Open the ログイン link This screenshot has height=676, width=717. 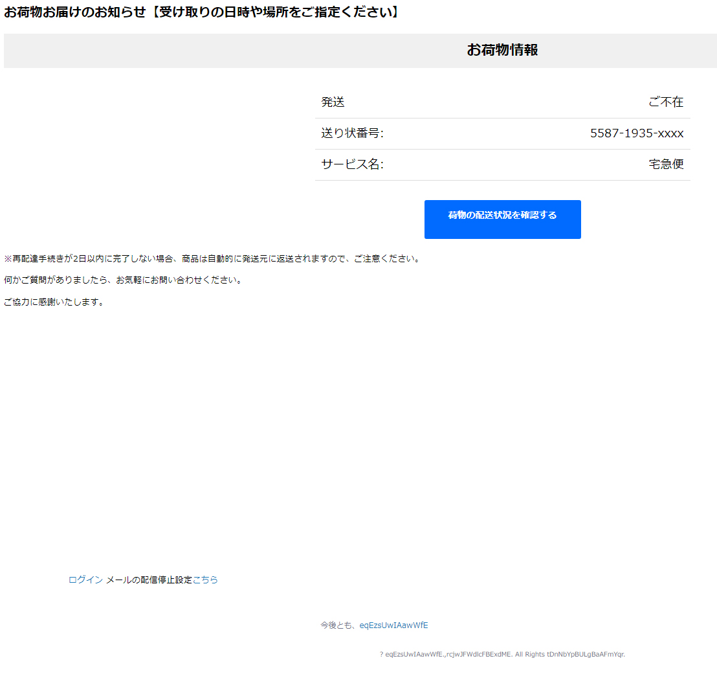85,580
